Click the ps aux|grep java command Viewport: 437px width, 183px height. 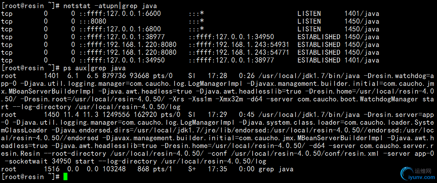point(94,68)
